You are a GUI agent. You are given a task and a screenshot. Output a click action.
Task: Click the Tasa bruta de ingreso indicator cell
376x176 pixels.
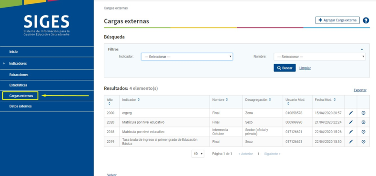(164, 142)
